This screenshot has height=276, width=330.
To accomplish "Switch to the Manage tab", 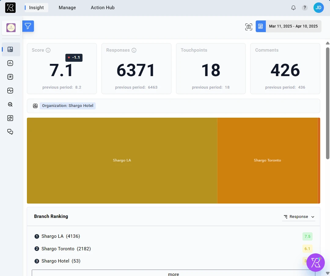I will point(67,8).
